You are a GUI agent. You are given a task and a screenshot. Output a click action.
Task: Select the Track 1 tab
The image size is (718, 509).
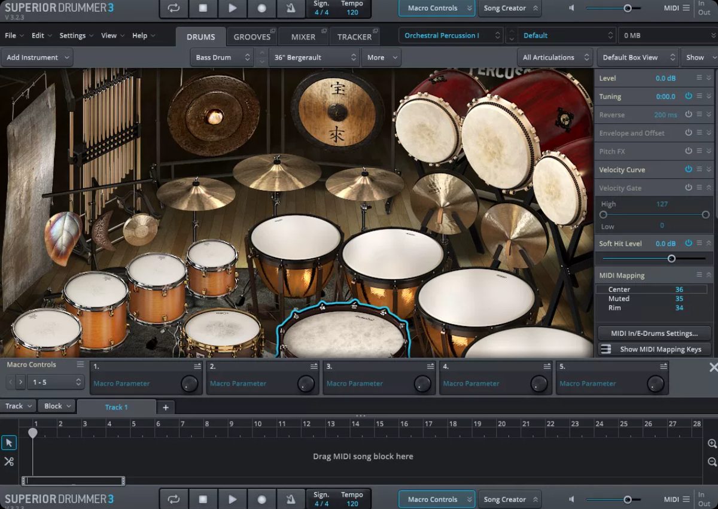(117, 407)
